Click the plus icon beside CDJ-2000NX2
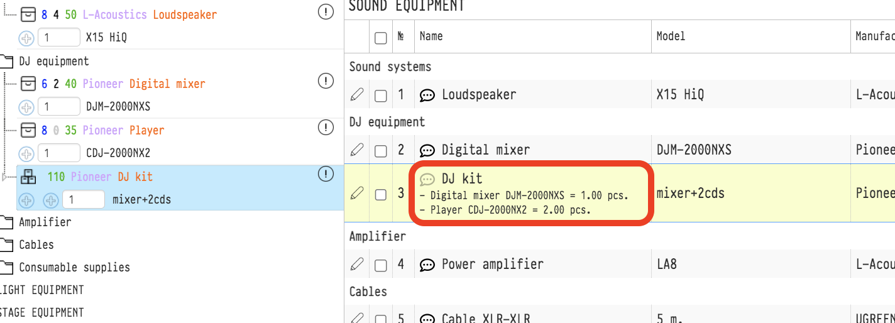The width and height of the screenshot is (895, 323). tap(26, 153)
